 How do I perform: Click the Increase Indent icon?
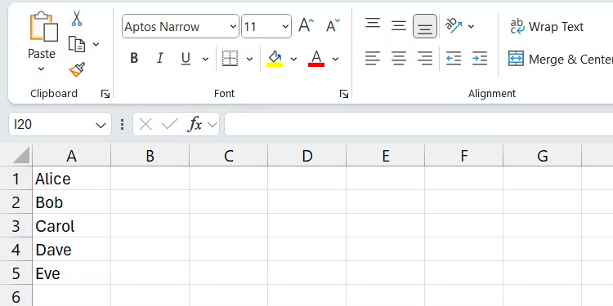click(x=480, y=59)
